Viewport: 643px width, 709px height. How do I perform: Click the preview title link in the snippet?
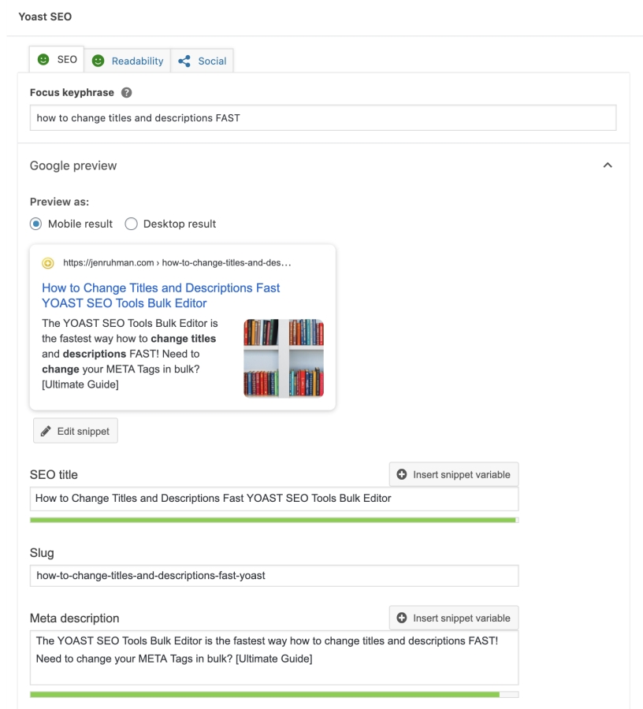[x=161, y=295]
